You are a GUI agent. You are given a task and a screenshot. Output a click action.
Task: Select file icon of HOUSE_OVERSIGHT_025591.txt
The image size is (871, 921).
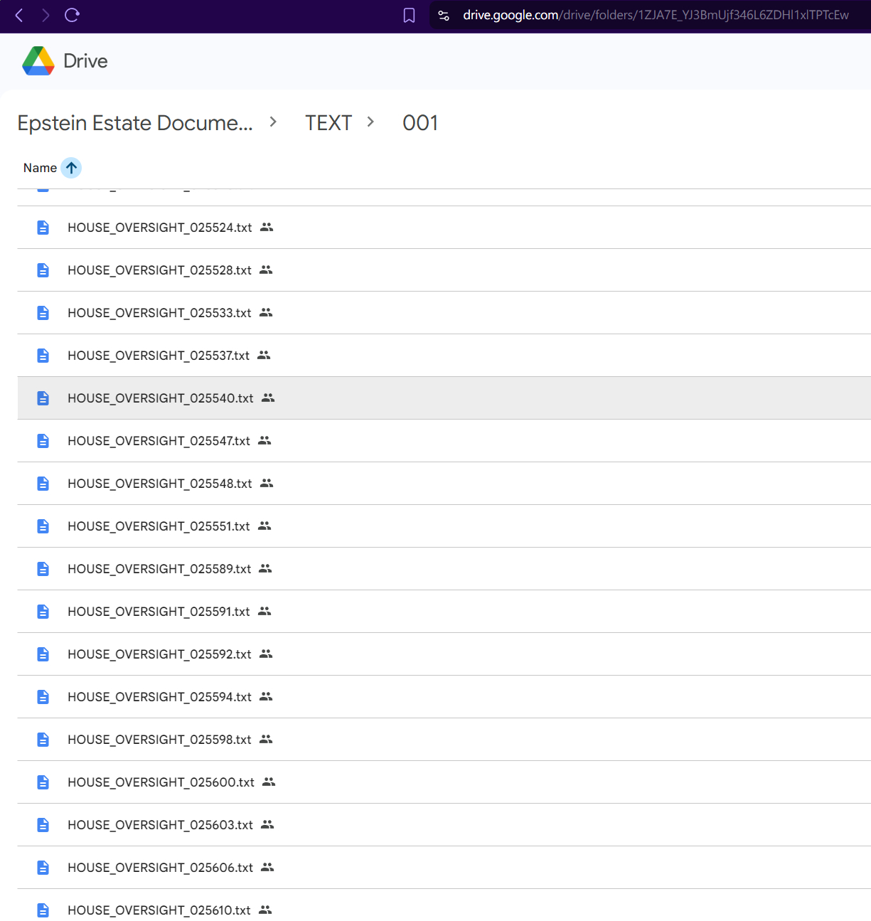click(x=43, y=612)
